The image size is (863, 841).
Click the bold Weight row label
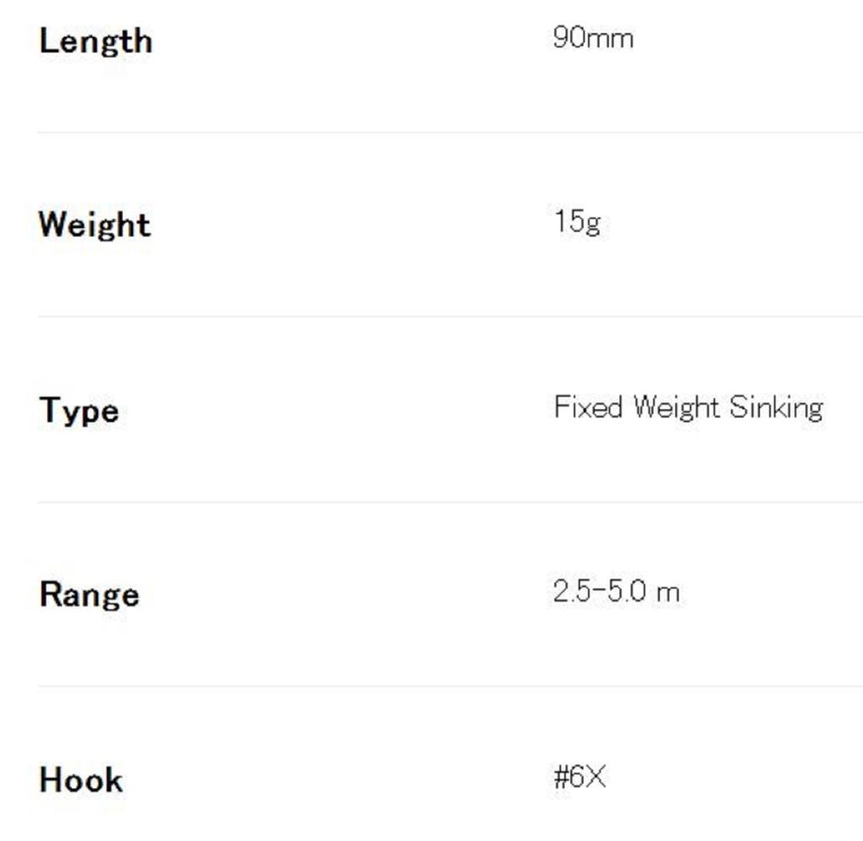pos(94,225)
